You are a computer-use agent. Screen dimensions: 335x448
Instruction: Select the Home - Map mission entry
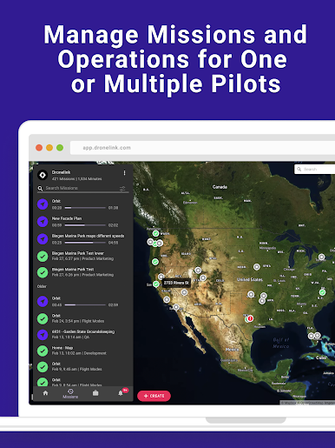coord(83,351)
